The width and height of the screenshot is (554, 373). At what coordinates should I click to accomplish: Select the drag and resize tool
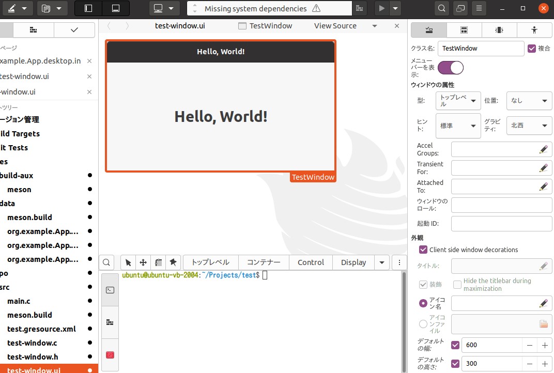pyautogui.click(x=143, y=262)
